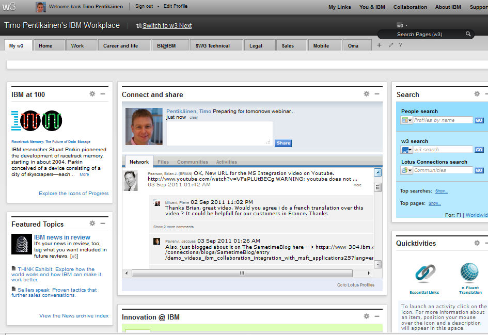Viewport: 488px width, 335px height.
Task: Expand Top searches with Show link
Action: point(442,191)
